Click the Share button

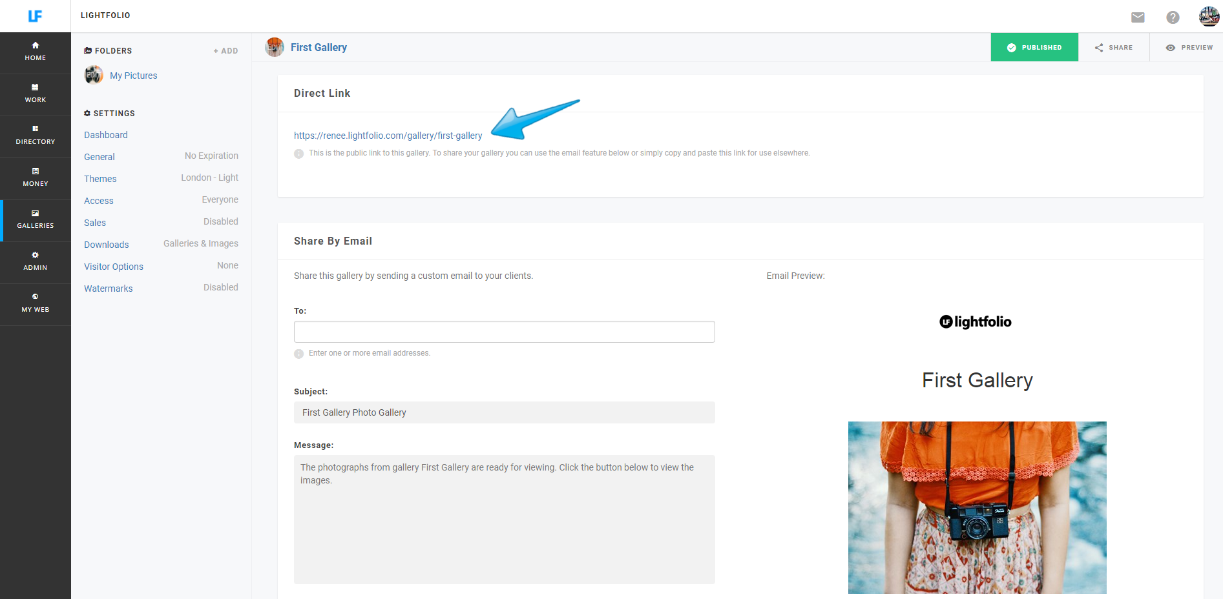[1114, 47]
